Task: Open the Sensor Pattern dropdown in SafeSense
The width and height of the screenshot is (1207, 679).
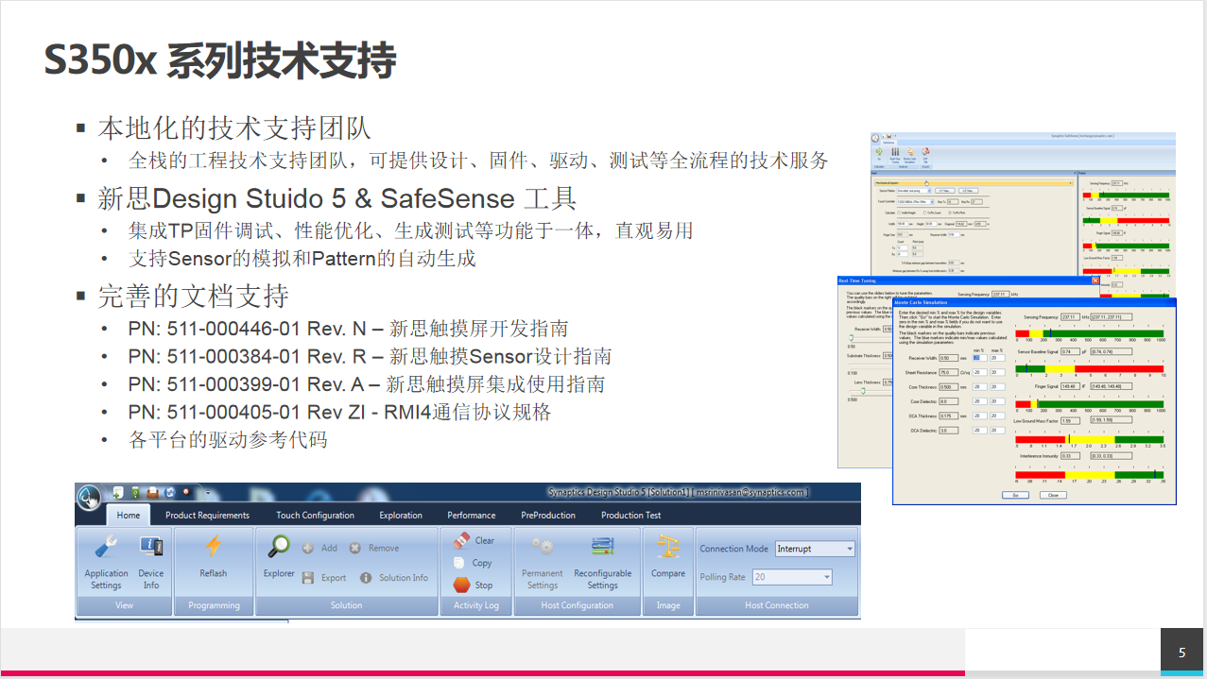Action: click(914, 191)
